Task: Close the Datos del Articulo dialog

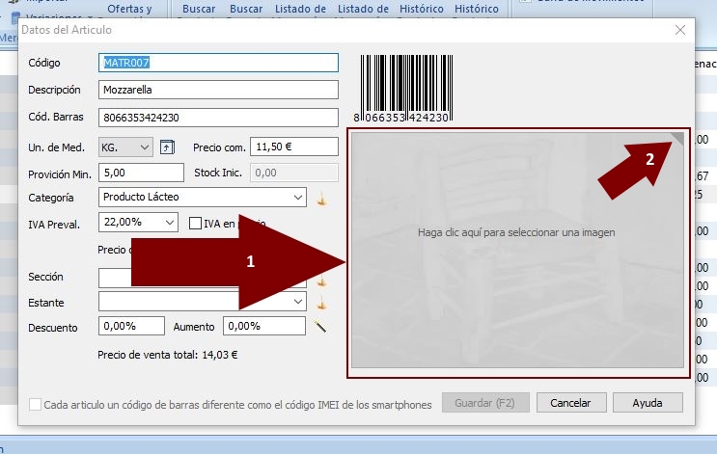Action: click(680, 30)
